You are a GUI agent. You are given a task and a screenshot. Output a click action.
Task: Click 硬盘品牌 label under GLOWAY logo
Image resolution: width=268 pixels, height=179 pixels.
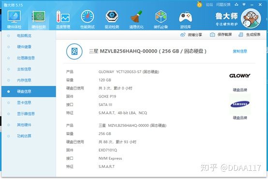tap(240, 90)
